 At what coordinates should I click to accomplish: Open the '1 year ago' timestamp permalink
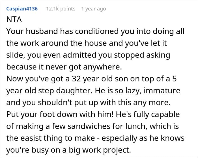coord(94,9)
